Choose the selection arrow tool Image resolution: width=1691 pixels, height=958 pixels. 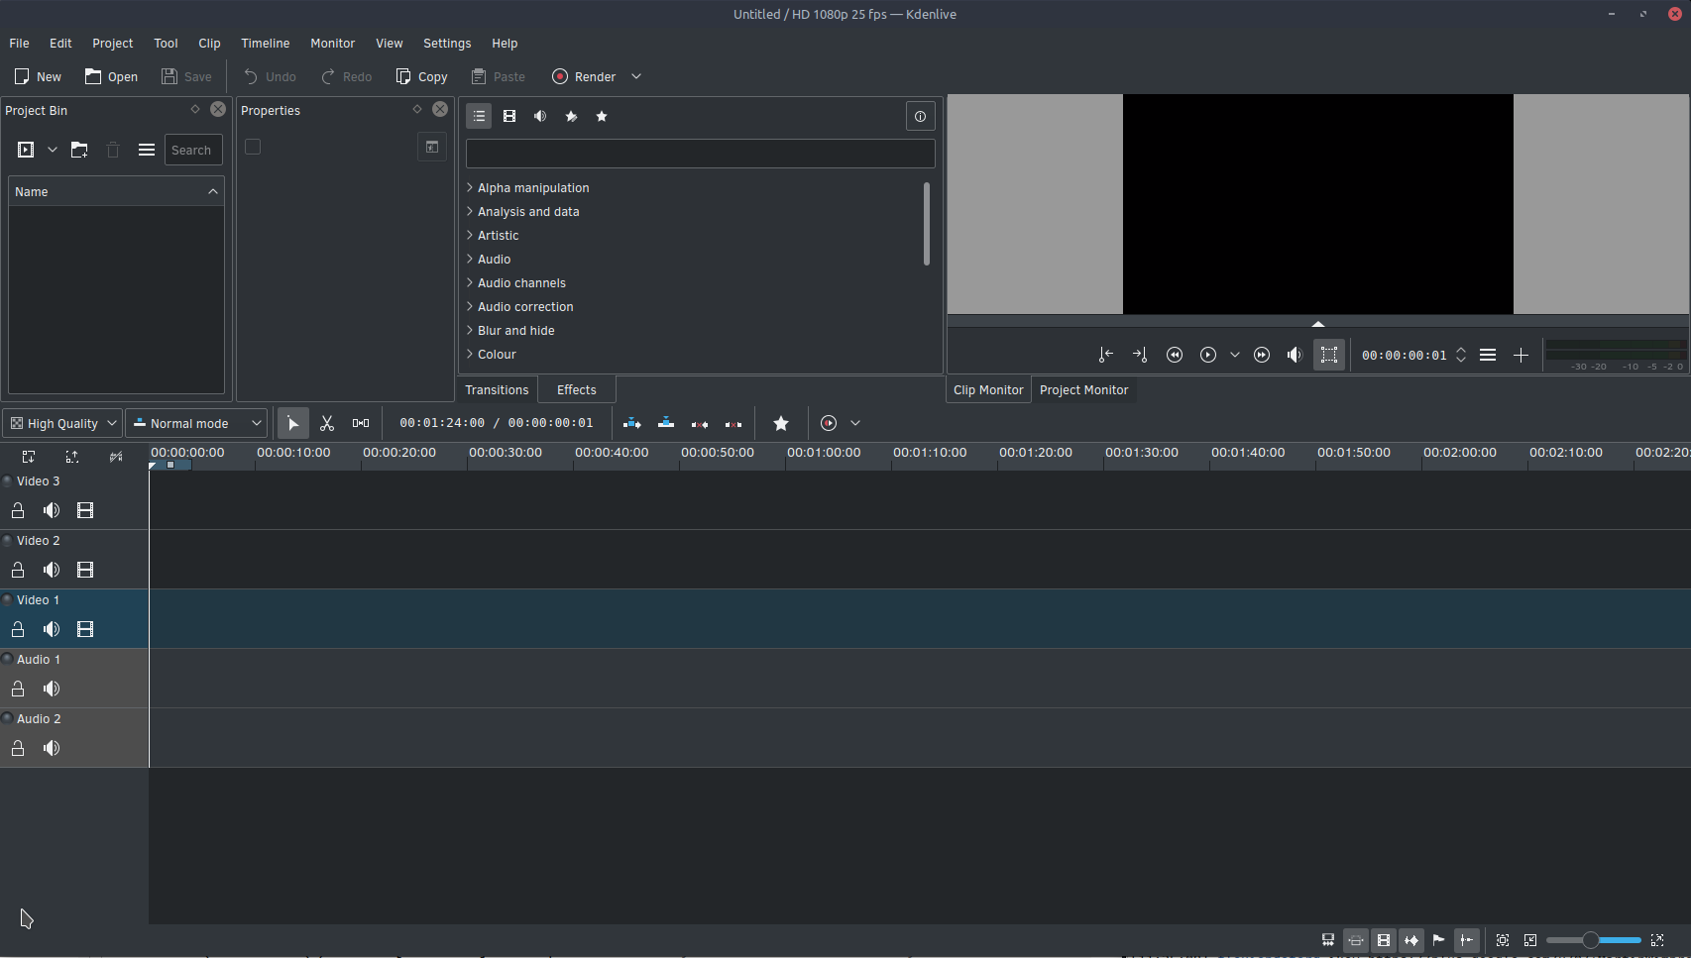point(293,423)
